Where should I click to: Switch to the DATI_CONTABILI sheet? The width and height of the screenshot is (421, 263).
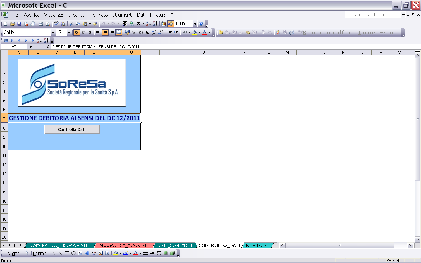[x=175, y=245]
